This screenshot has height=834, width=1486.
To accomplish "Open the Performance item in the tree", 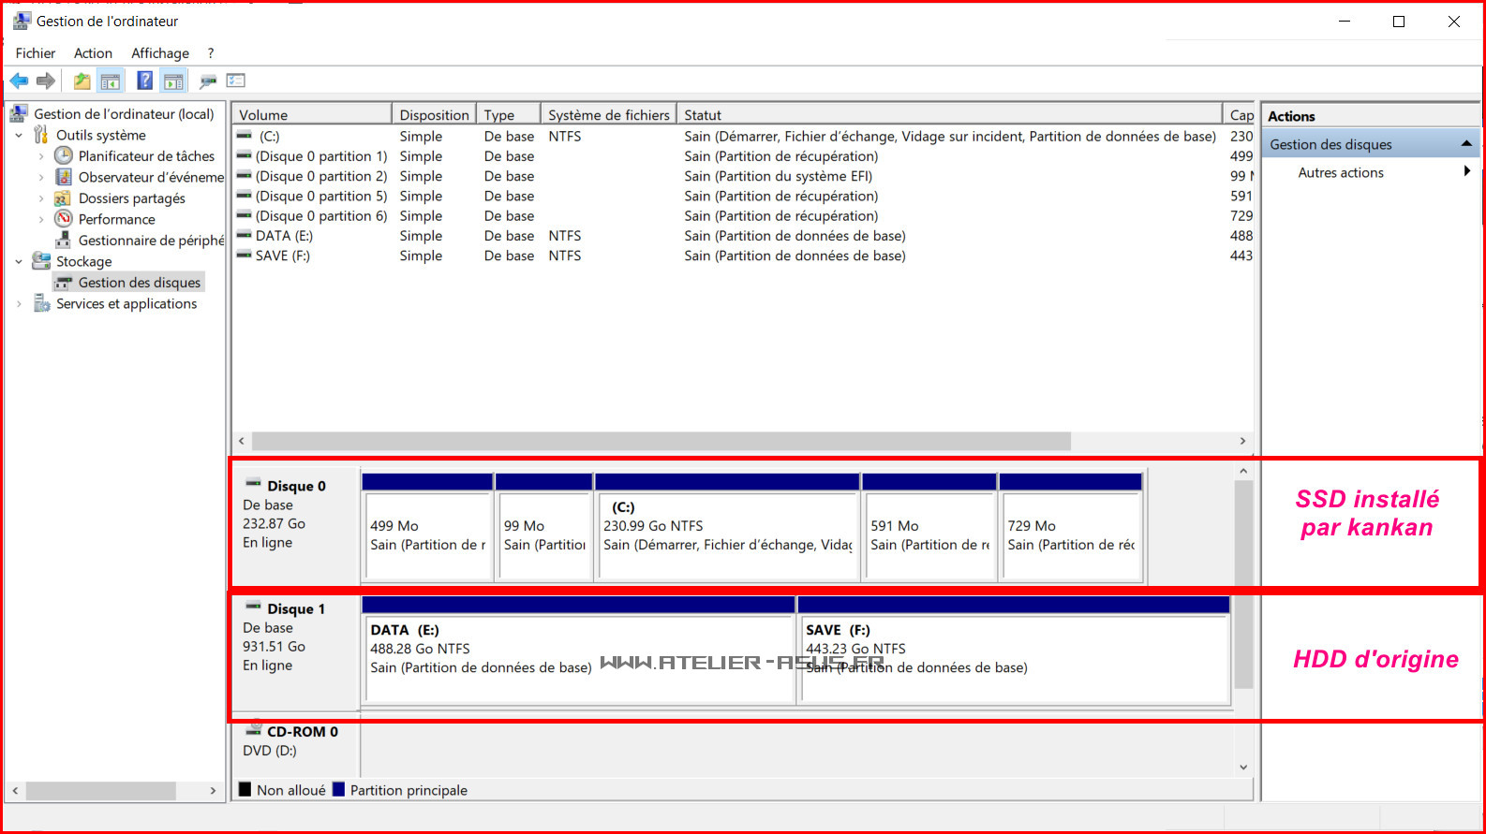I will 116,219.
